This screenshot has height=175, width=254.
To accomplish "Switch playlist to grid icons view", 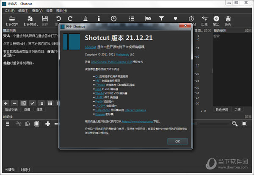I will (x=50, y=103).
